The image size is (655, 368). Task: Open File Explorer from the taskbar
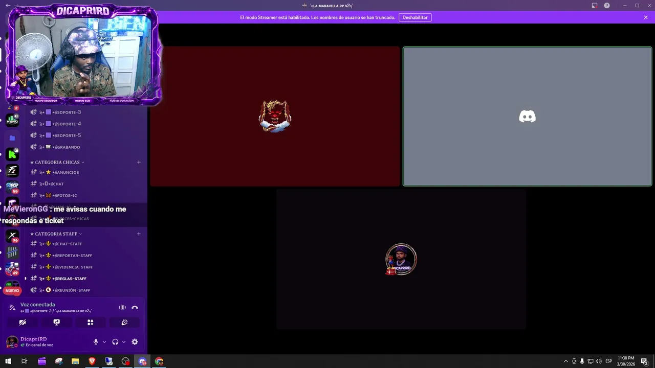pos(75,361)
